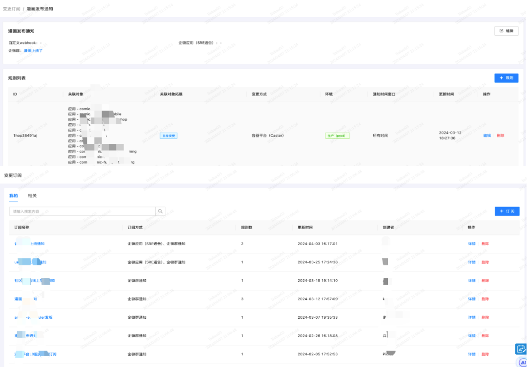Image resolution: width=527 pixels, height=367 pixels.
Task: Open the subscription link ending in uler发版
Action: 33,317
